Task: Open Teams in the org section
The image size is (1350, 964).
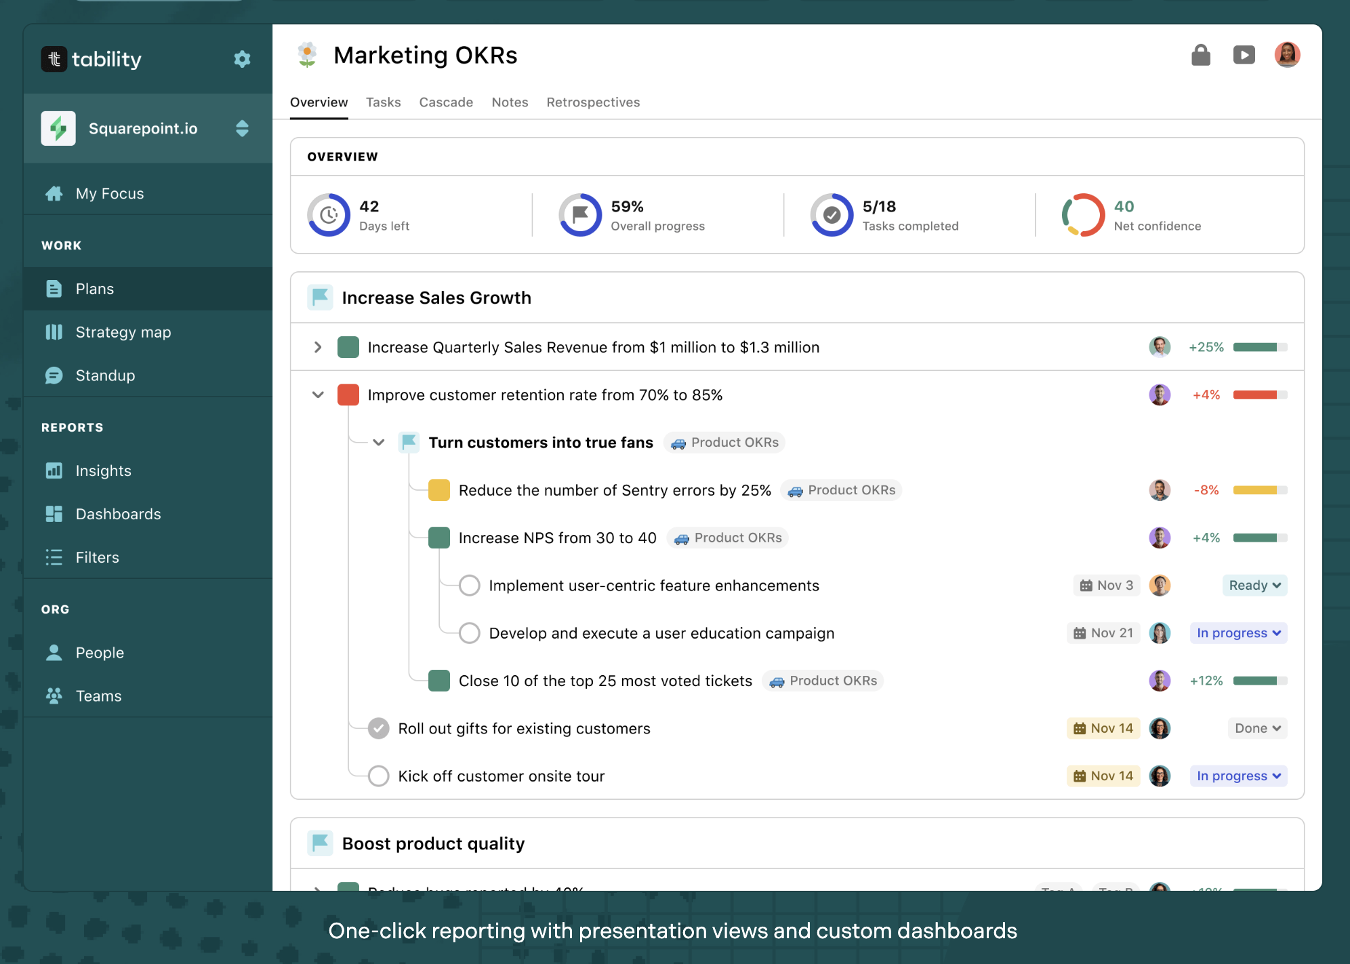Action: [98, 696]
